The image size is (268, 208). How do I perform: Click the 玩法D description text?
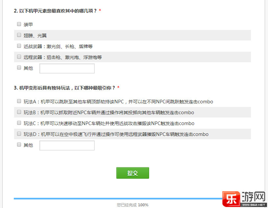click(x=116, y=134)
